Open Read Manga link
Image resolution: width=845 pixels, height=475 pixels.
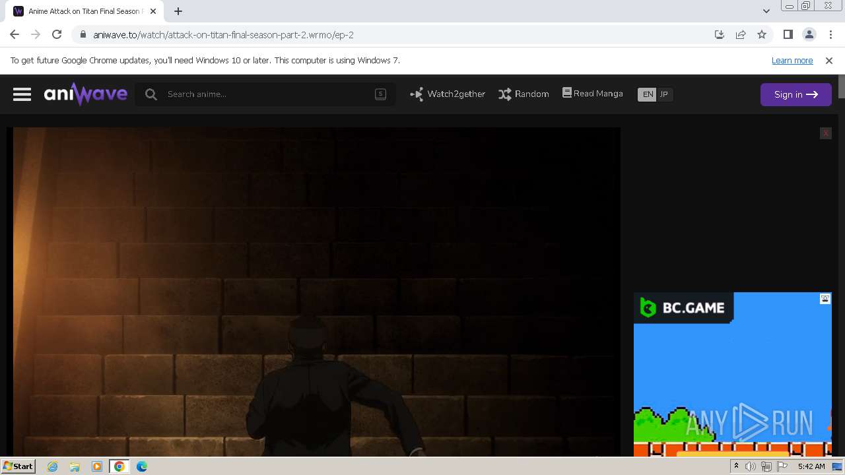pyautogui.click(x=592, y=94)
